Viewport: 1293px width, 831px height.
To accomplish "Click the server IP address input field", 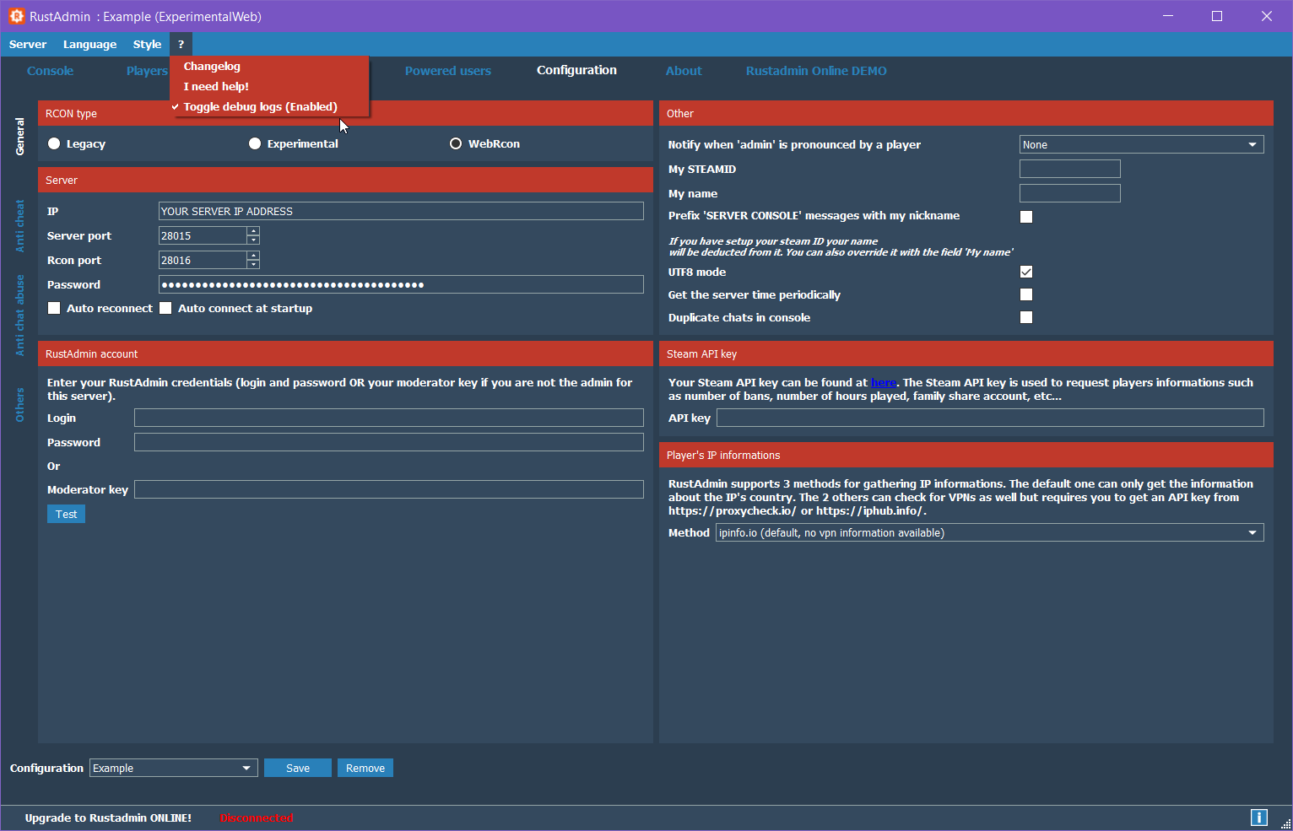I will point(400,211).
